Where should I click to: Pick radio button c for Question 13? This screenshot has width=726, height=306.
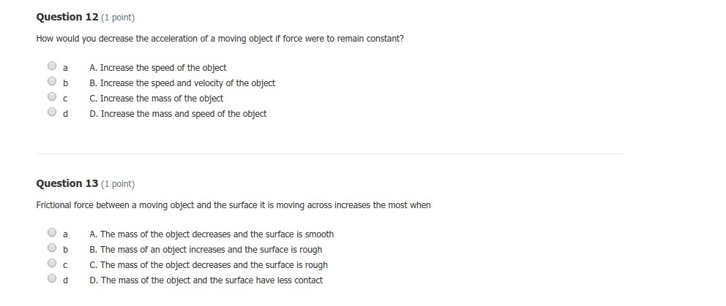click(x=52, y=264)
